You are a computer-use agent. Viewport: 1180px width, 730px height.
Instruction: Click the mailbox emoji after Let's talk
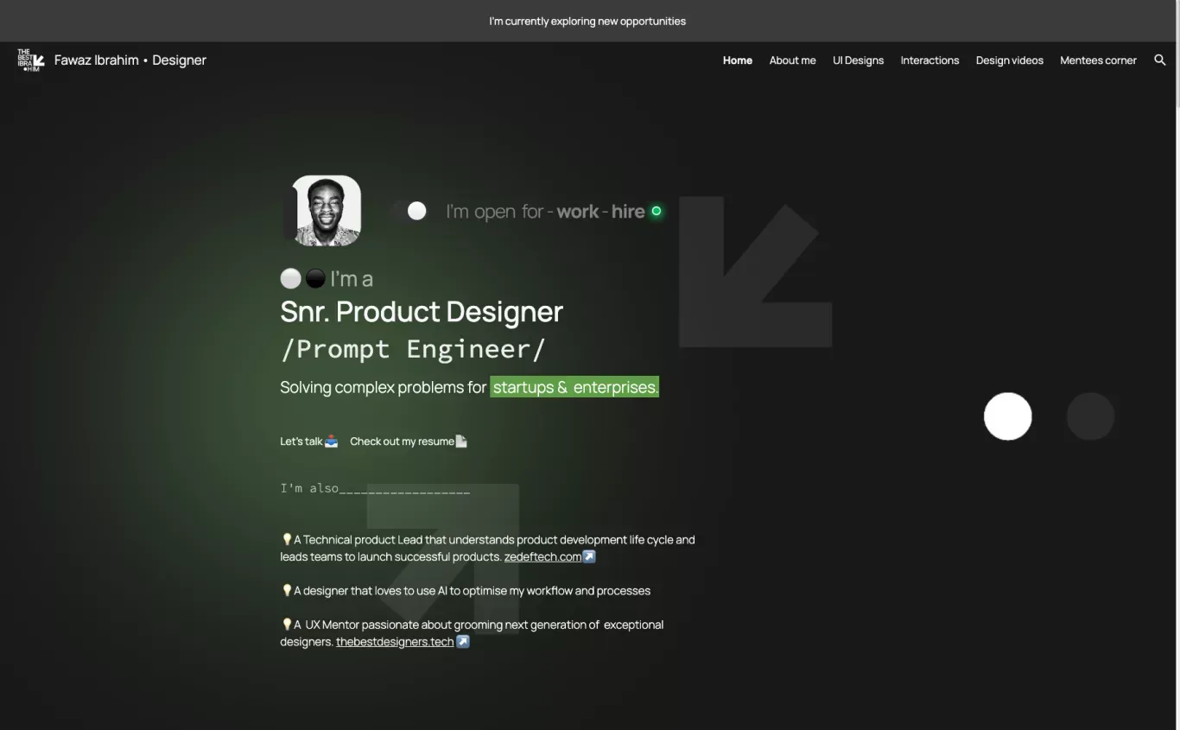[332, 441]
